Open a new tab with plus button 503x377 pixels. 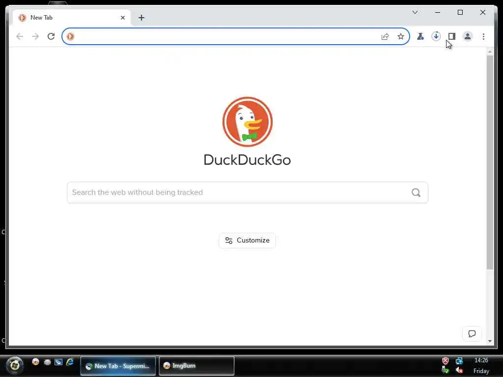click(141, 18)
